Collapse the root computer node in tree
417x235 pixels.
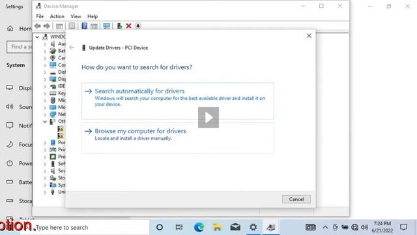37,37
